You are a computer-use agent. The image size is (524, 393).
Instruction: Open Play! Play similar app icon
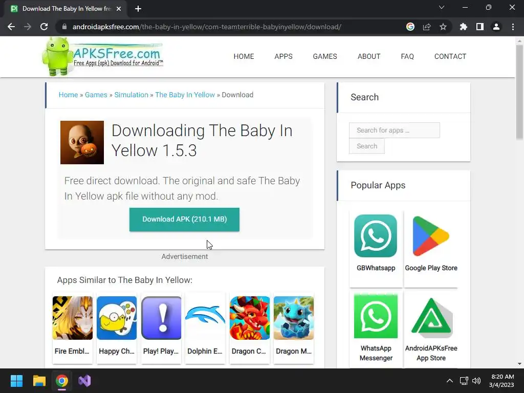pos(161,318)
